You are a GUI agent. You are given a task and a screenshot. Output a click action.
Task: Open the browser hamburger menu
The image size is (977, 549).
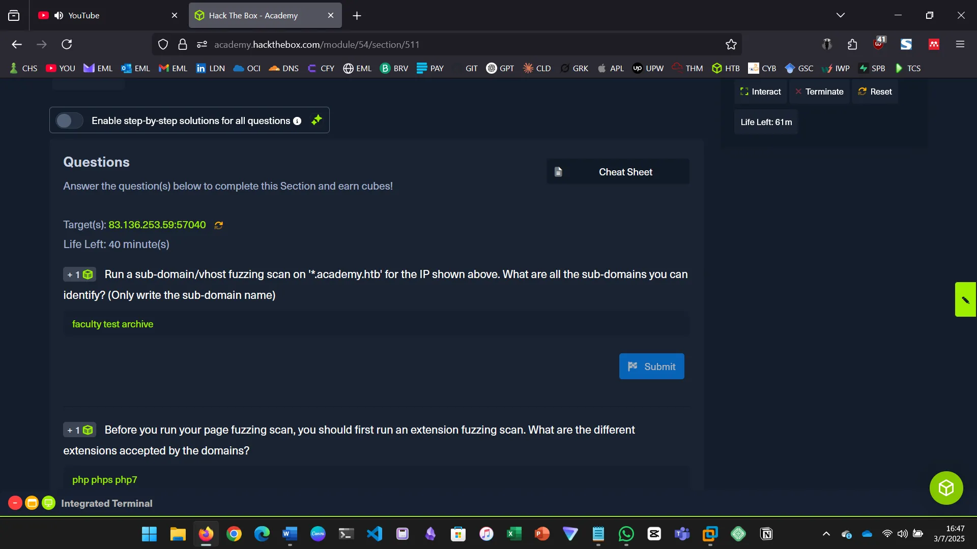pos(961,45)
